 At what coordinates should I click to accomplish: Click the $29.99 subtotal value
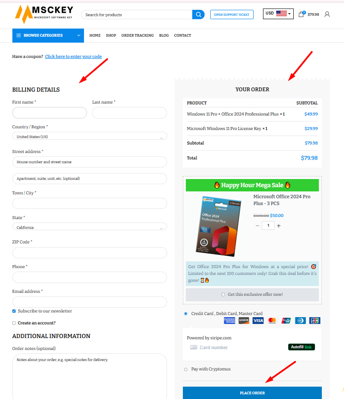(311, 128)
